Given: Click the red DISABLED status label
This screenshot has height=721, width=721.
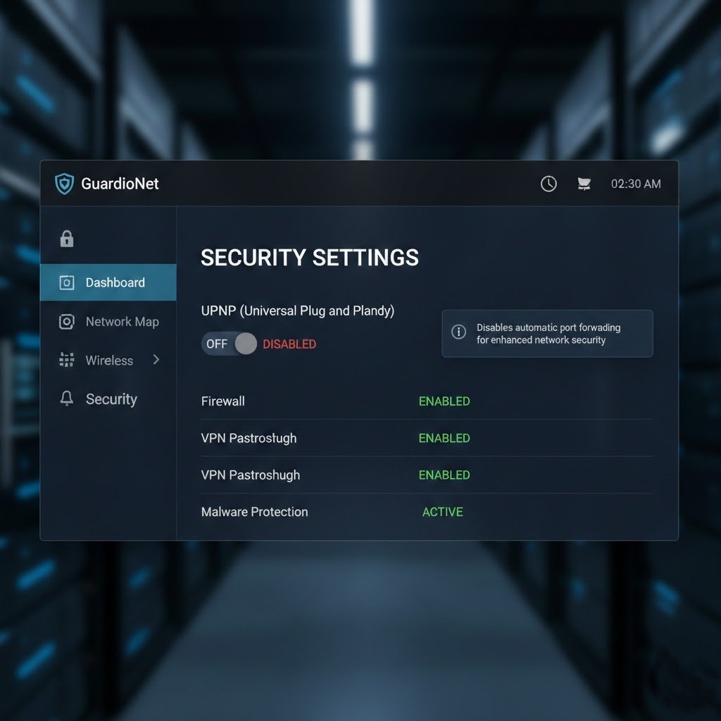Looking at the screenshot, I should pos(289,344).
